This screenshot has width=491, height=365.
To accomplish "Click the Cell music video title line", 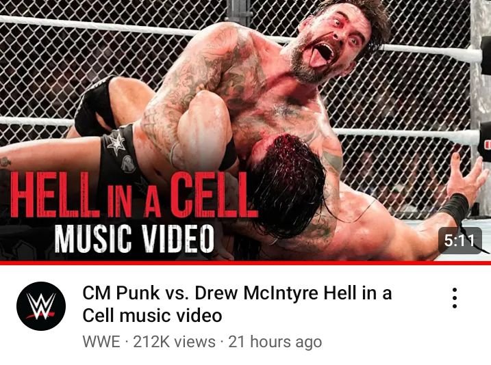I will (x=152, y=315).
